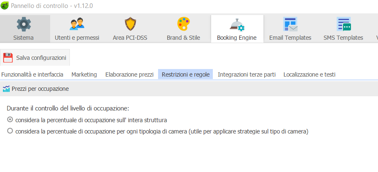Open the SMS Templates chat icon
Screen dimensions: 378x172
(x=344, y=24)
